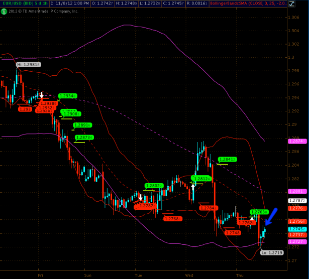Click the Wed label on time axis
This screenshot has height=279, width=309.
(189, 275)
